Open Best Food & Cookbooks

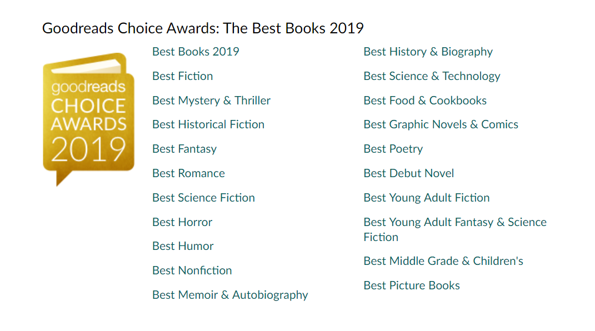click(x=425, y=101)
